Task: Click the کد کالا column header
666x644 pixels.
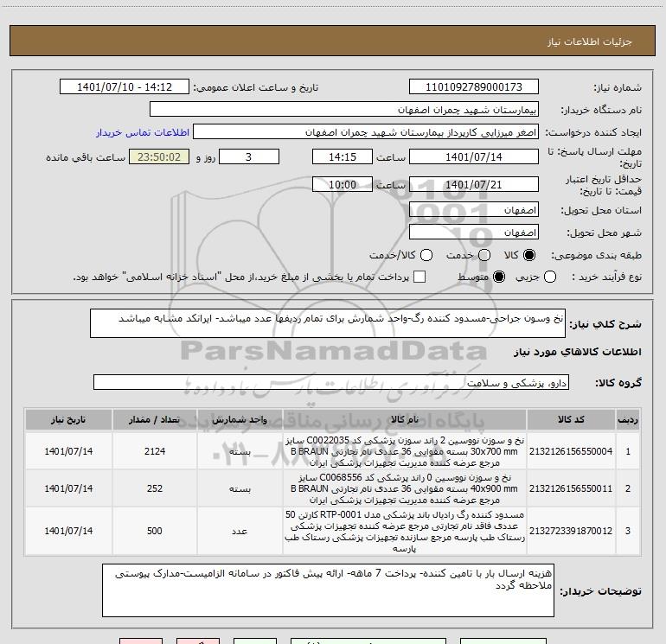Action: click(571, 420)
